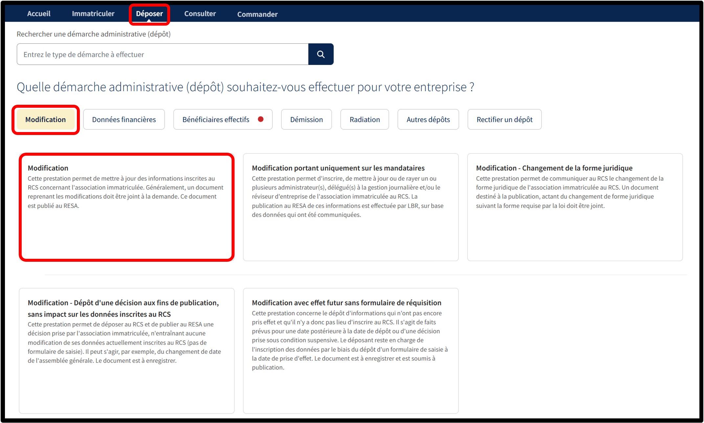704x423 pixels.
Task: Pick Modification avec effet futur sans formulaire card
Action: coord(351,350)
